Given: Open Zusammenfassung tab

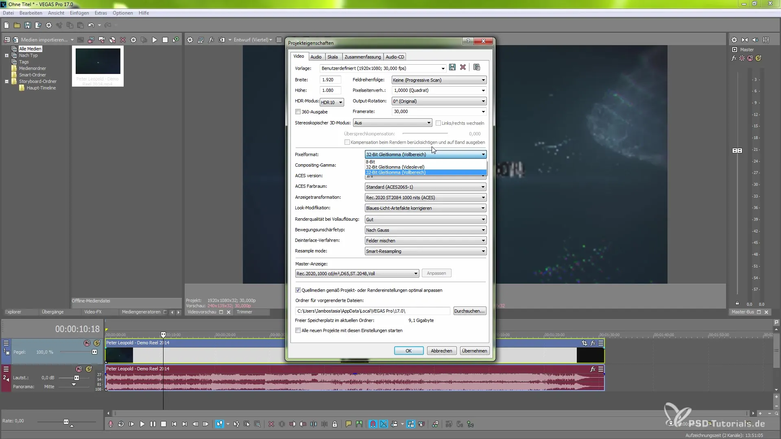Looking at the screenshot, I should 362,57.
